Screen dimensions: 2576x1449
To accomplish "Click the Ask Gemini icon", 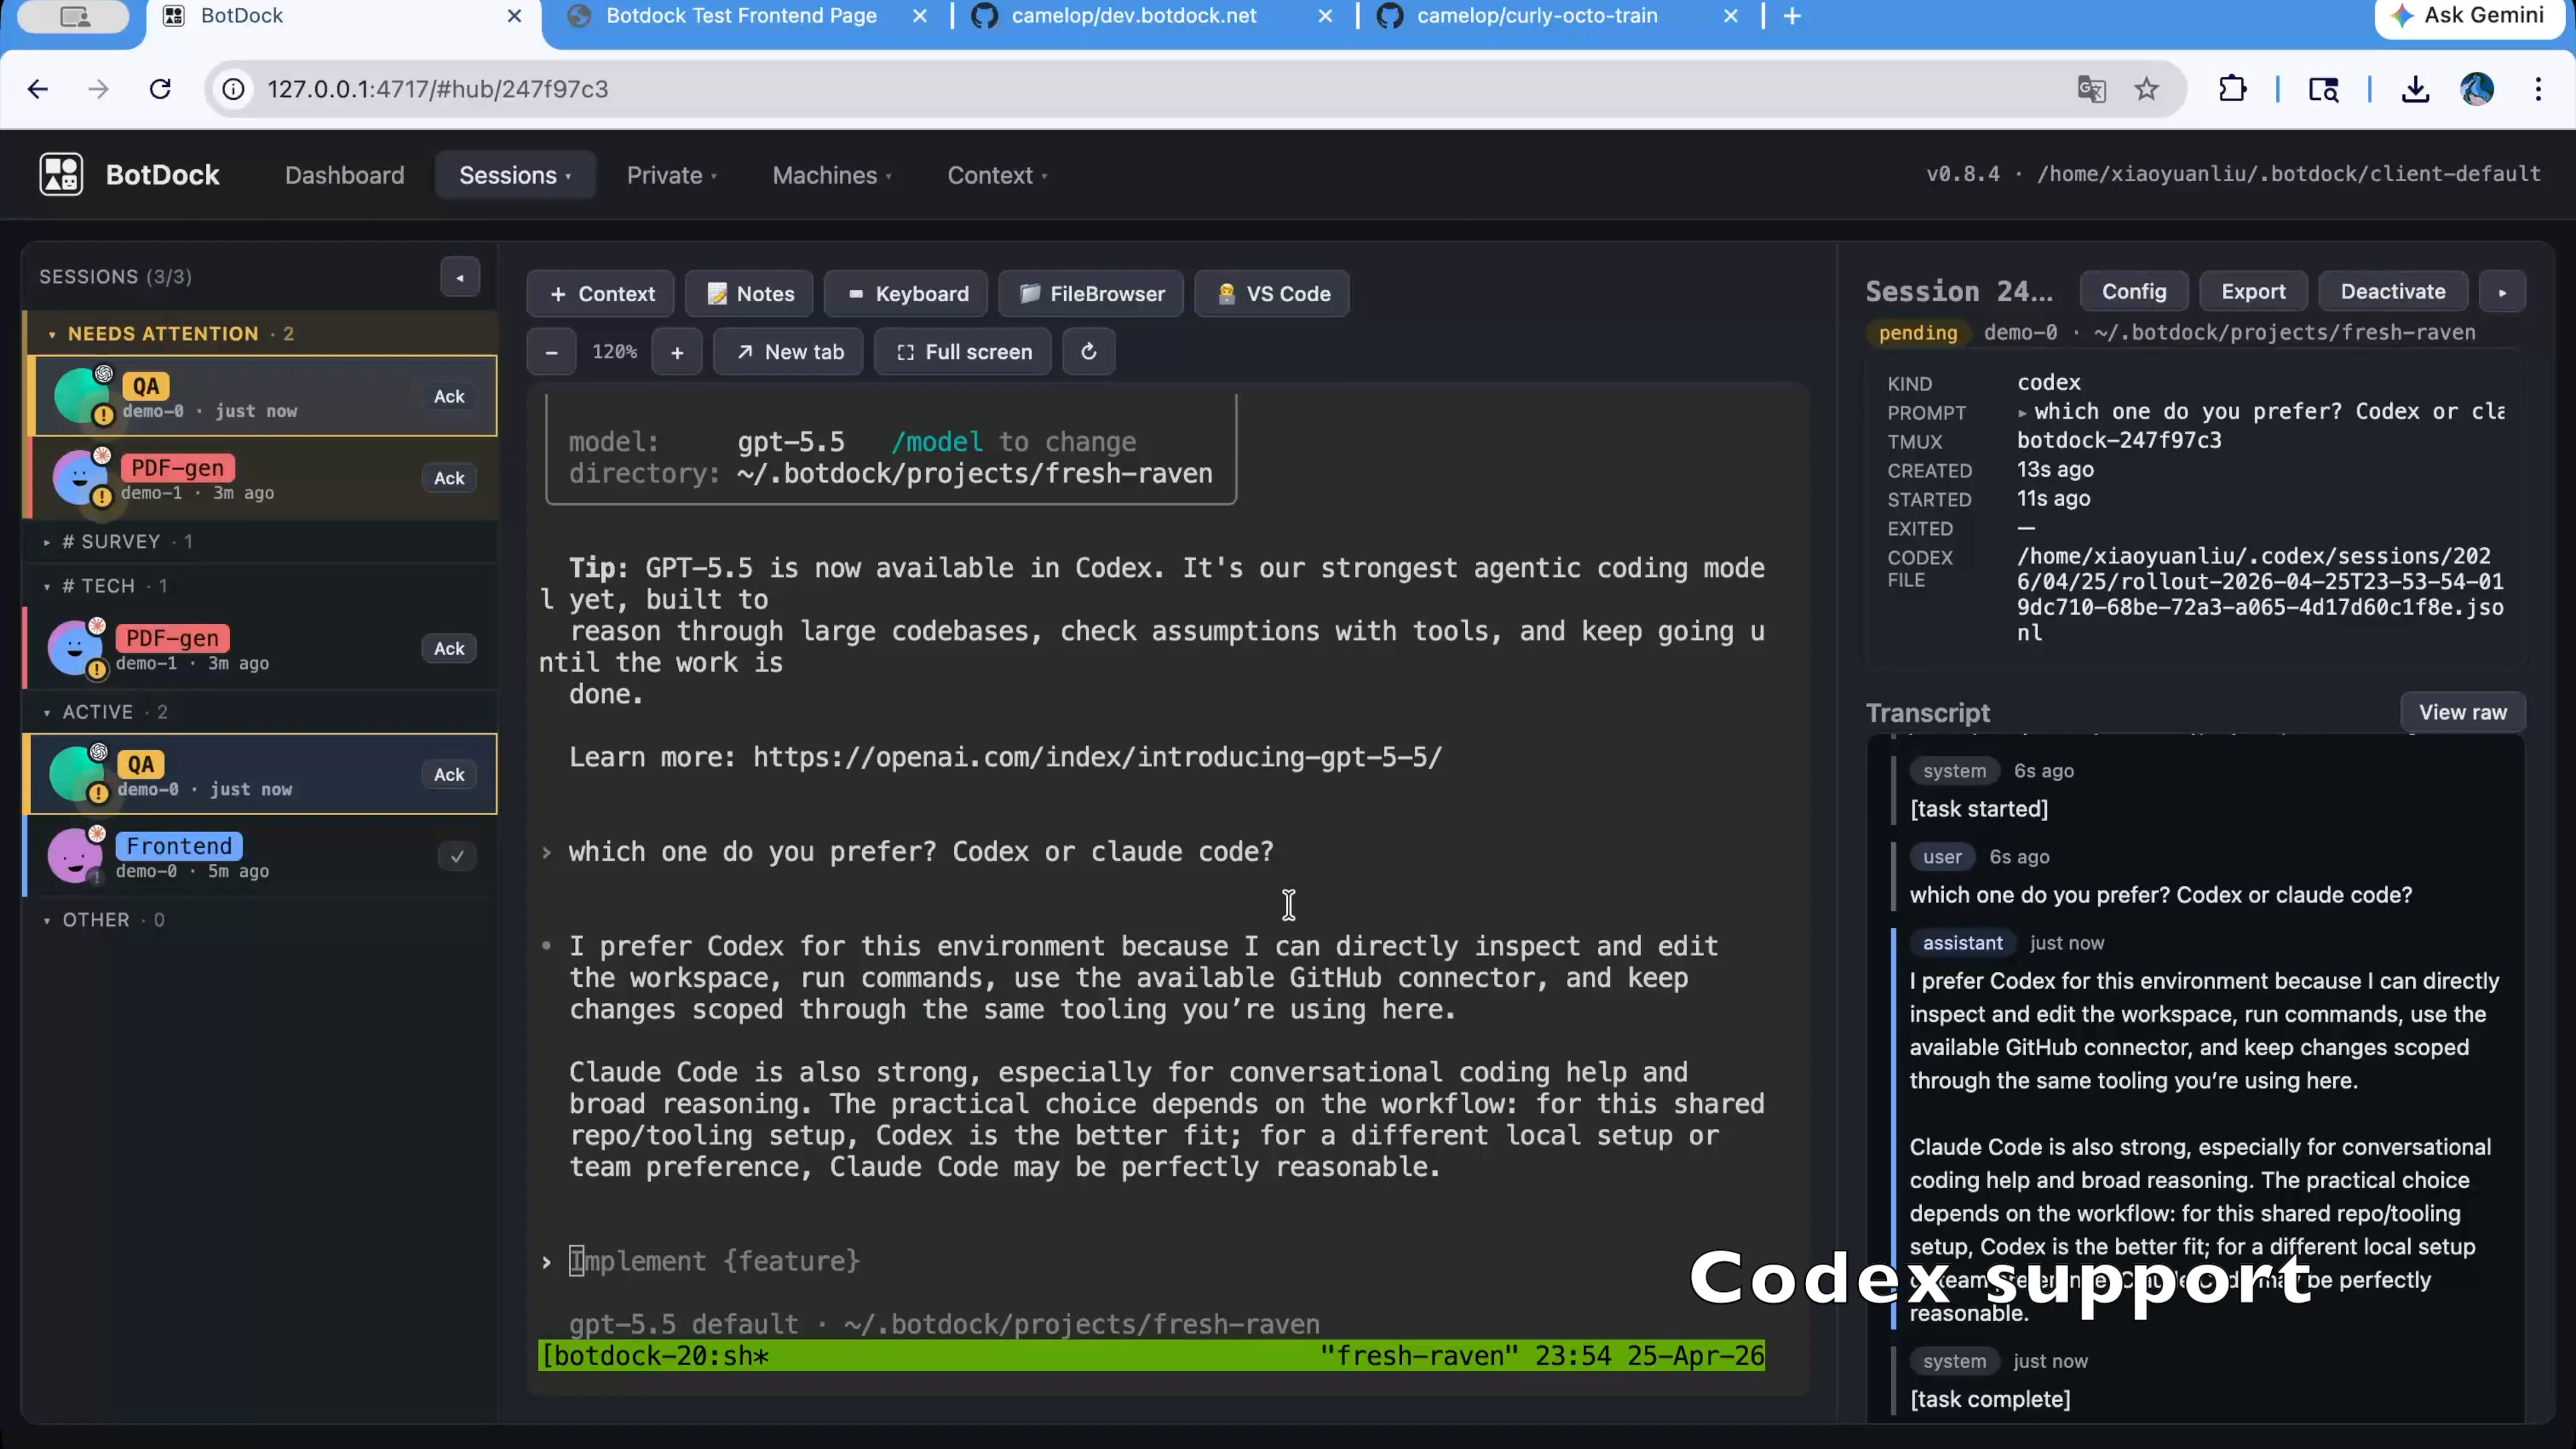I will pyautogui.click(x=2402, y=16).
